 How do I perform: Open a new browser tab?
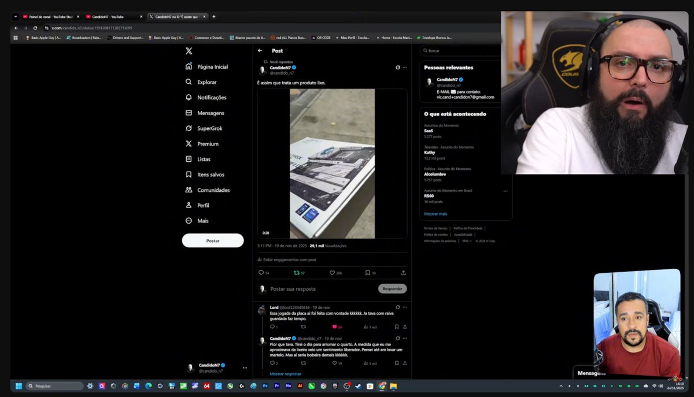pos(214,17)
